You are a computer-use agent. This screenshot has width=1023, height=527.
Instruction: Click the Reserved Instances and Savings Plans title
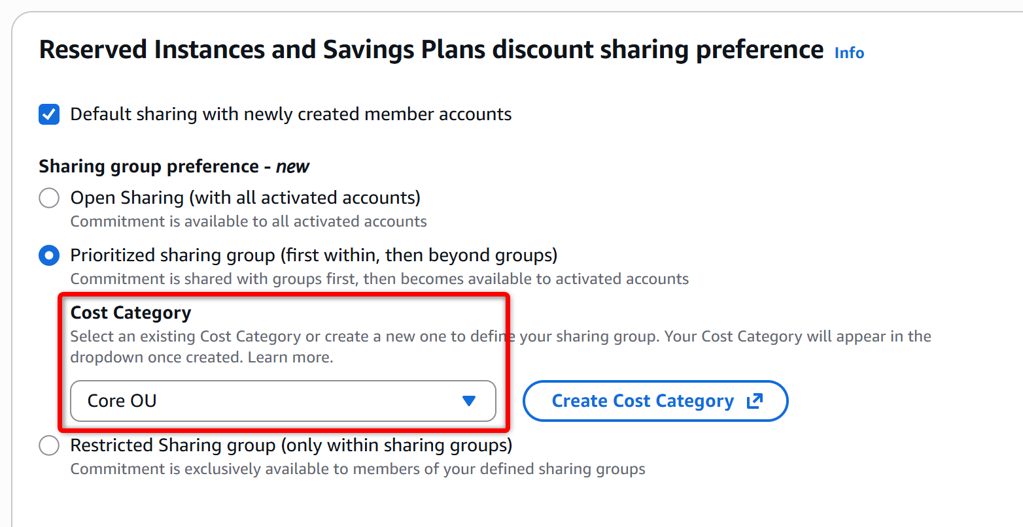pyautogui.click(x=431, y=50)
